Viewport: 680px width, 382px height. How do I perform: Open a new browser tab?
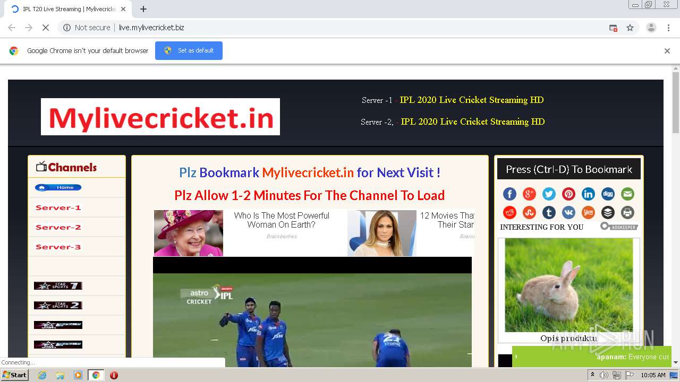click(143, 9)
